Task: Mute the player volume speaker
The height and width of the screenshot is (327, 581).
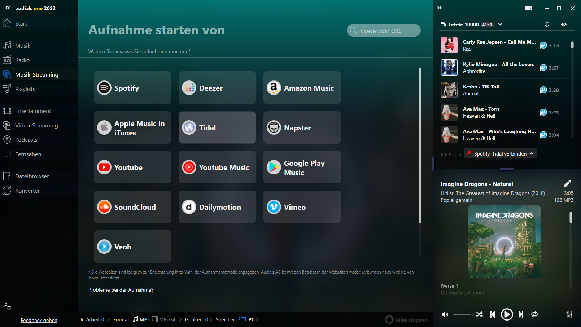Action: coord(445,314)
